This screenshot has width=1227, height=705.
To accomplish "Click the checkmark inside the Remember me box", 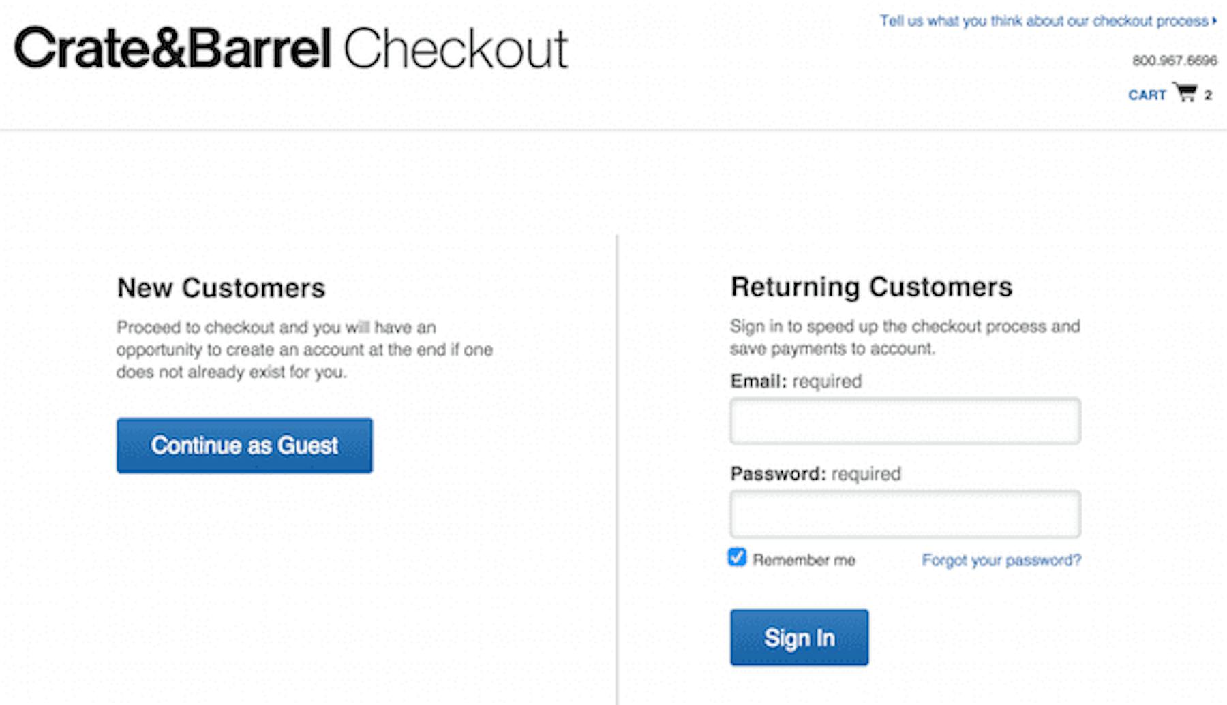I will (x=737, y=557).
